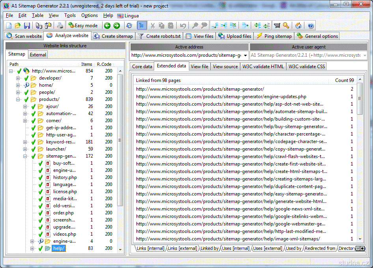Open the Active address dropdown
This screenshot has width=373, height=268.
point(245,56)
